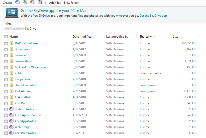Click New folder in the toolbar

(x=71, y=3)
